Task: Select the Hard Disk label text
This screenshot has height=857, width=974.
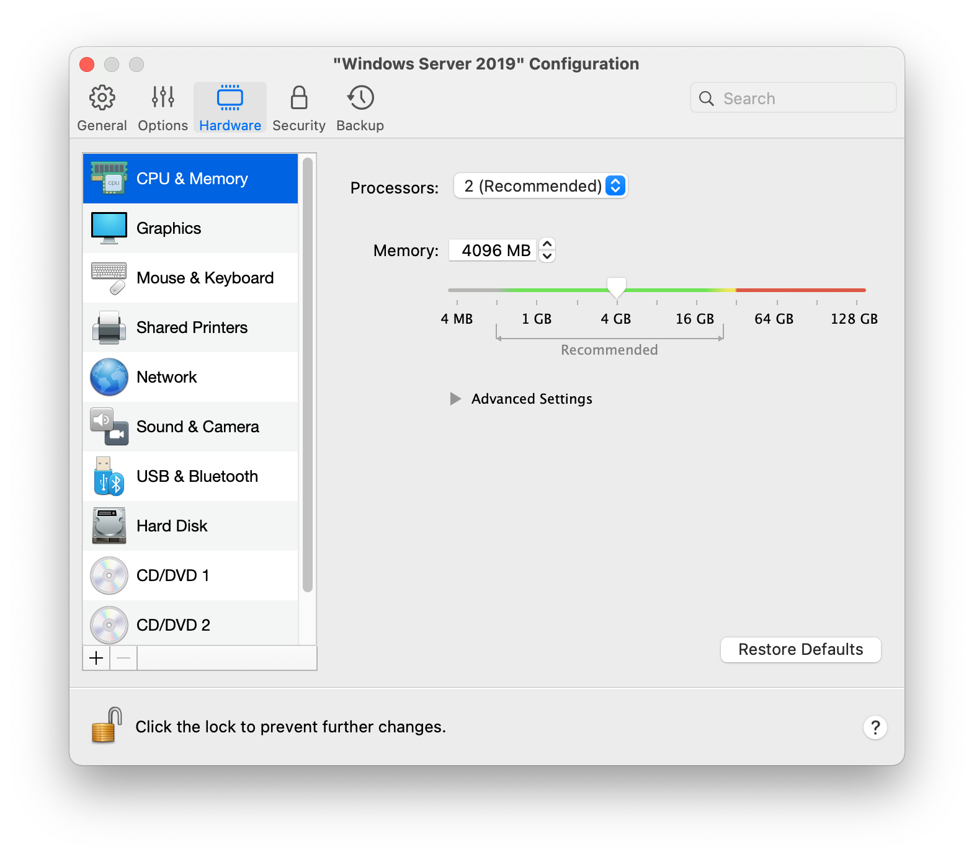Action: point(172,526)
